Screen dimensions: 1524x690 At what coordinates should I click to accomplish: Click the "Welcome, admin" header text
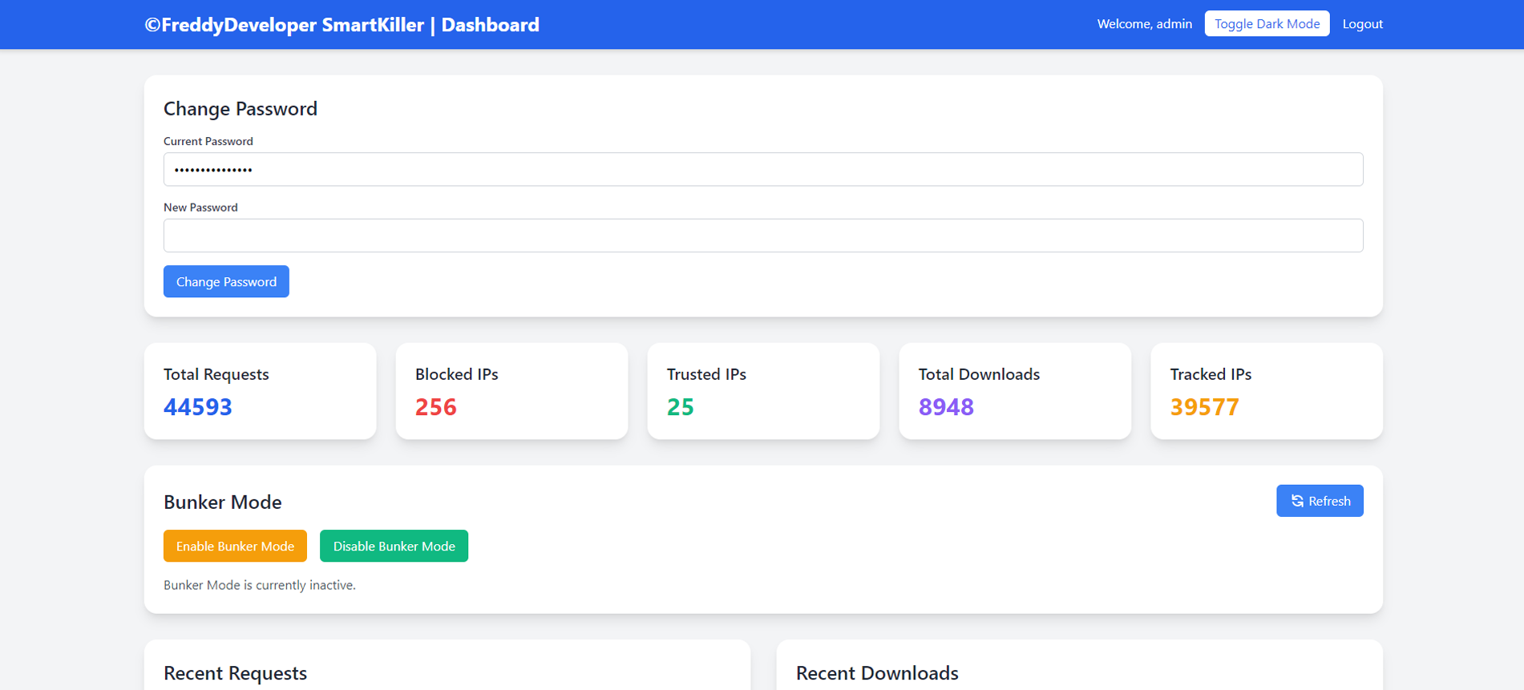tap(1144, 24)
